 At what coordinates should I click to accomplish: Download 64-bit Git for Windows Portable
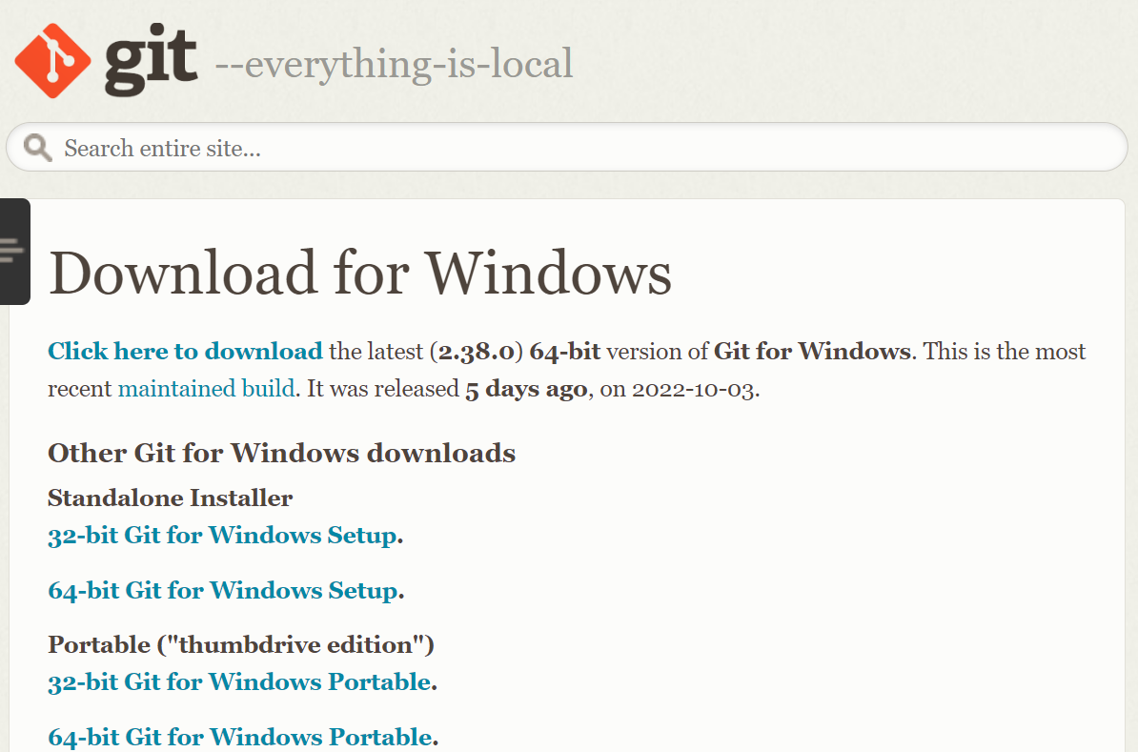click(240, 738)
